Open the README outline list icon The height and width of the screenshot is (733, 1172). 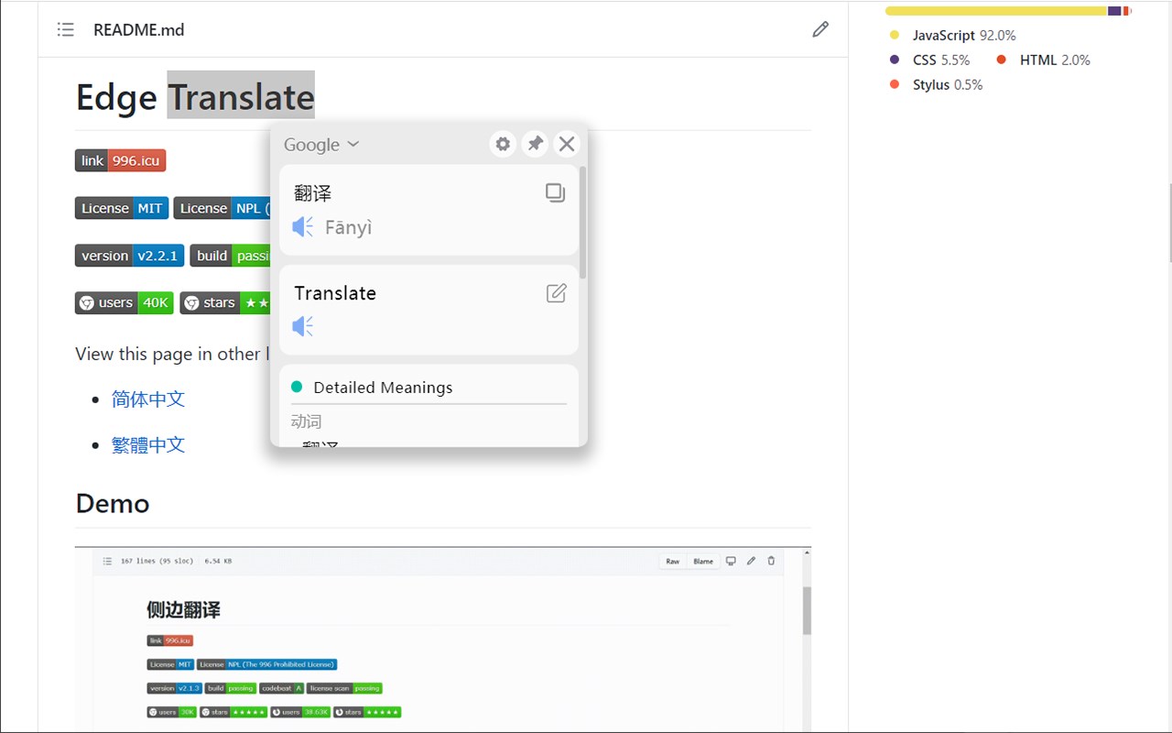[65, 29]
